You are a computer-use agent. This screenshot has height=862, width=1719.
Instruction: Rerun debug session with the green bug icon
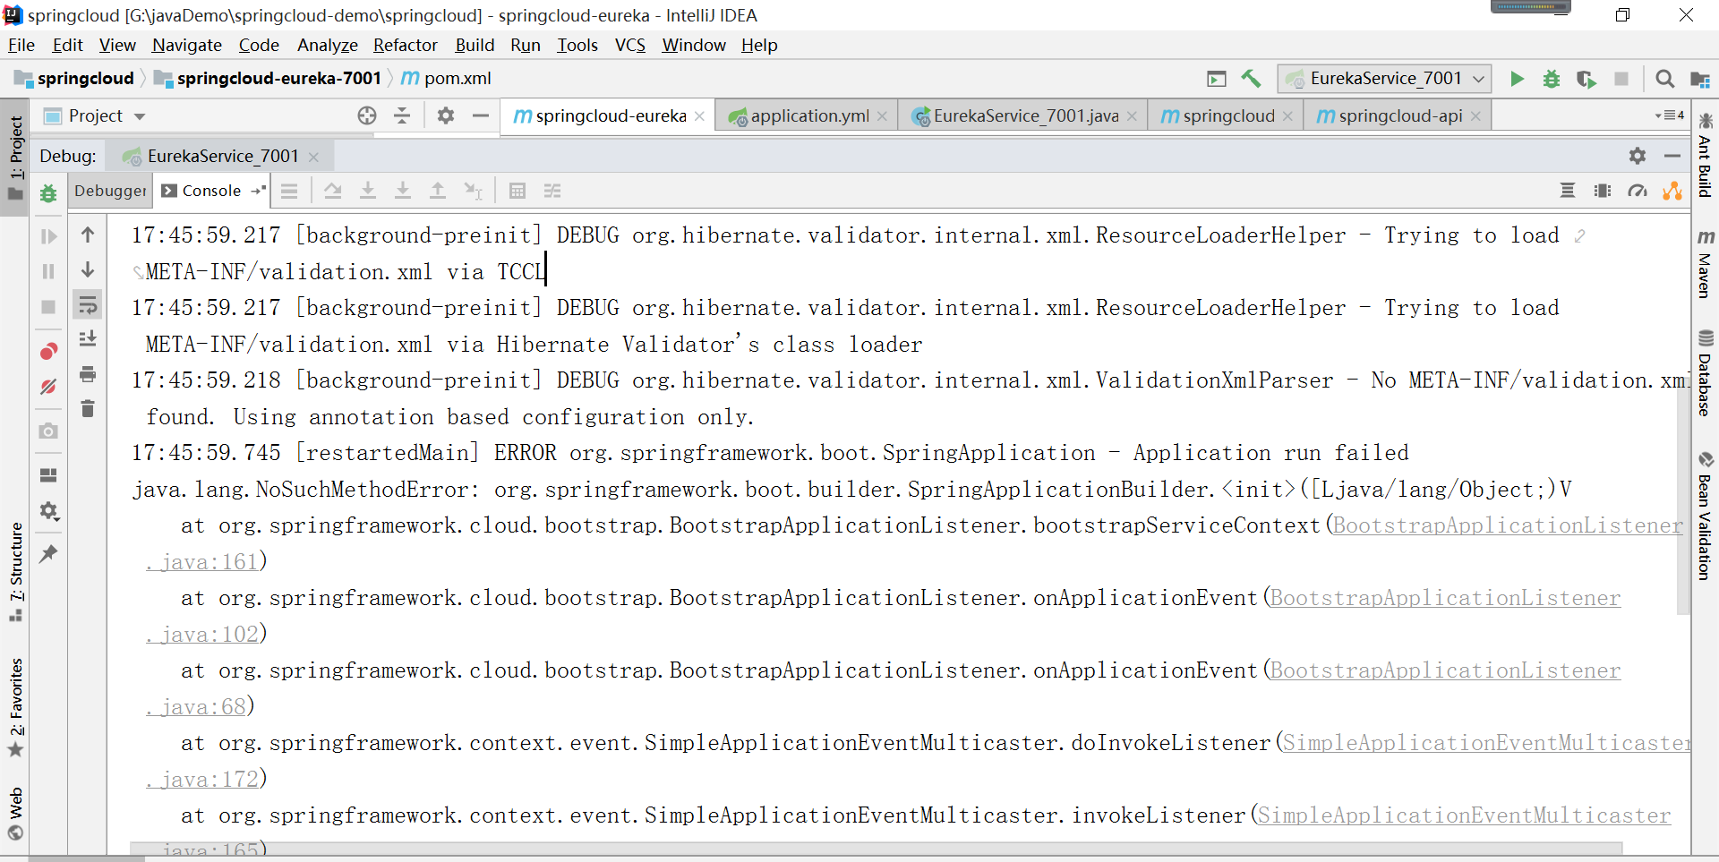pyautogui.click(x=48, y=192)
